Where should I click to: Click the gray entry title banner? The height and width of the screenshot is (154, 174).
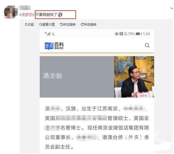pos(77,77)
